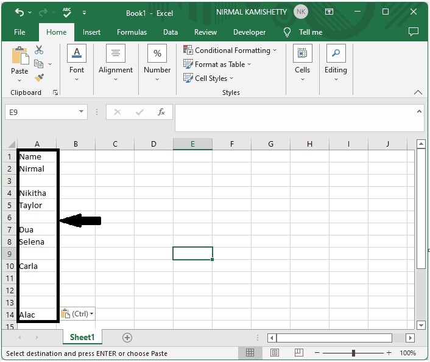Switch to Normal view icon
This screenshot has height=362, width=430.
click(250, 353)
